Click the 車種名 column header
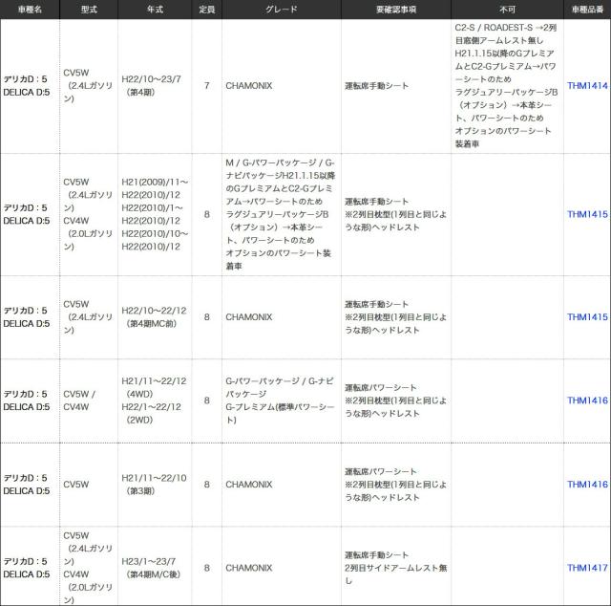Screen dimensions: 611x606 click(x=29, y=10)
